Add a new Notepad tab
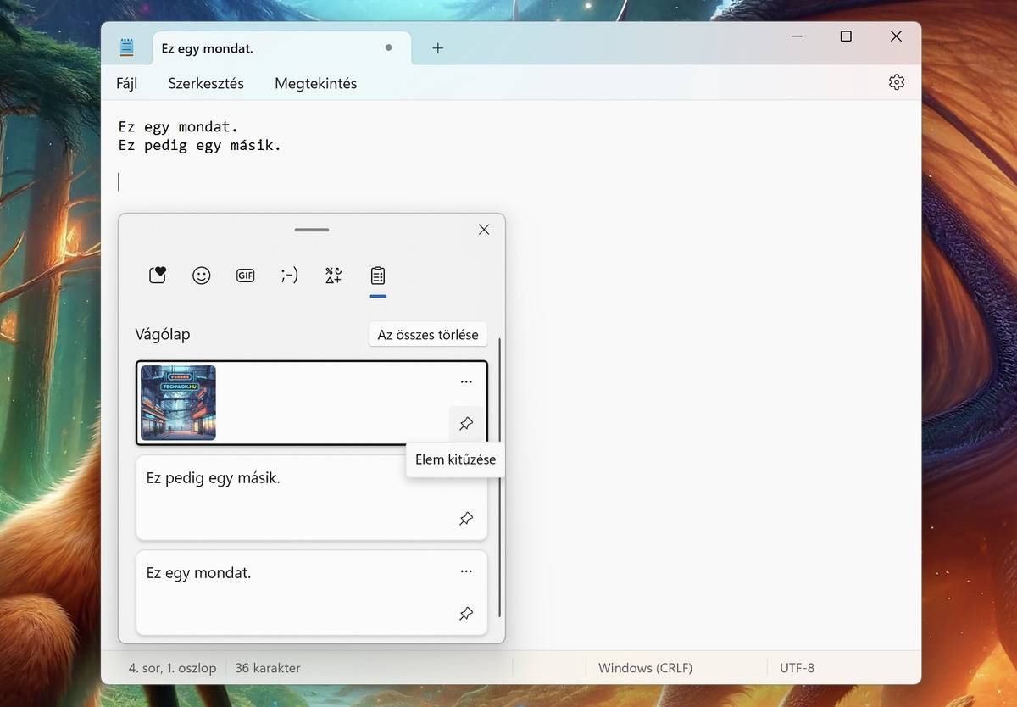This screenshot has width=1017, height=707. pos(437,48)
